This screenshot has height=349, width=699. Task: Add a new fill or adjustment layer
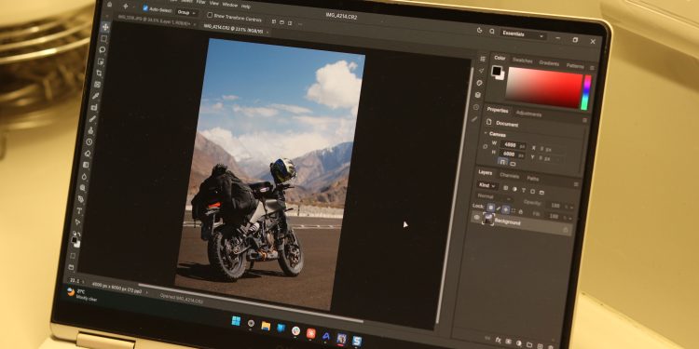519,343
